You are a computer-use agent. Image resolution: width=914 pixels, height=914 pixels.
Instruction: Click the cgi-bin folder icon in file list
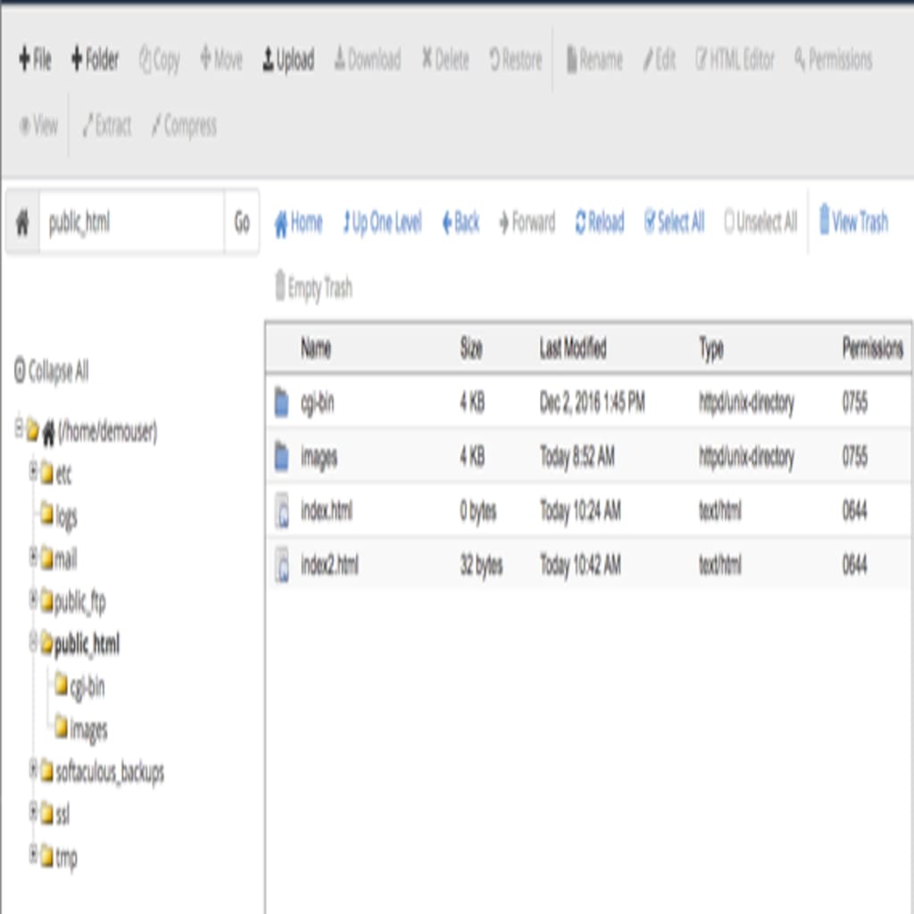[281, 403]
